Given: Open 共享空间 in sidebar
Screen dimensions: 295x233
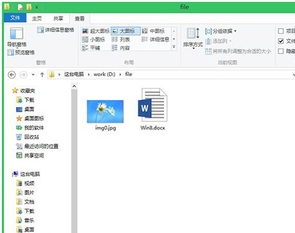Looking at the screenshot, I should [30, 156].
